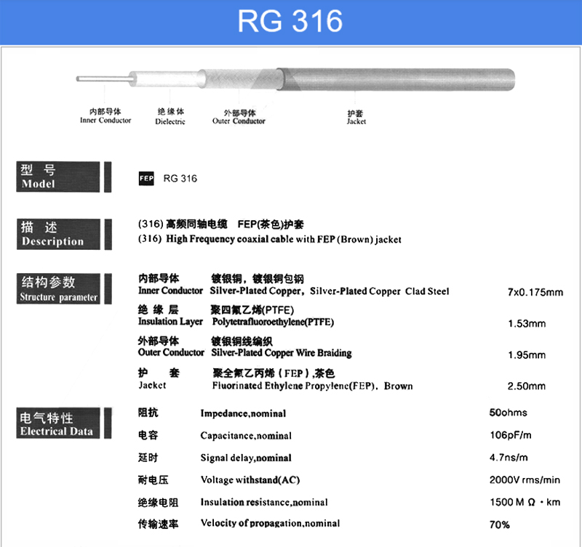Click the 2.50mm jacket value
This screenshot has width=582, height=547.
pos(526,386)
